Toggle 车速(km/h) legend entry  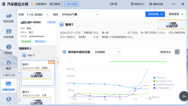(160, 78)
